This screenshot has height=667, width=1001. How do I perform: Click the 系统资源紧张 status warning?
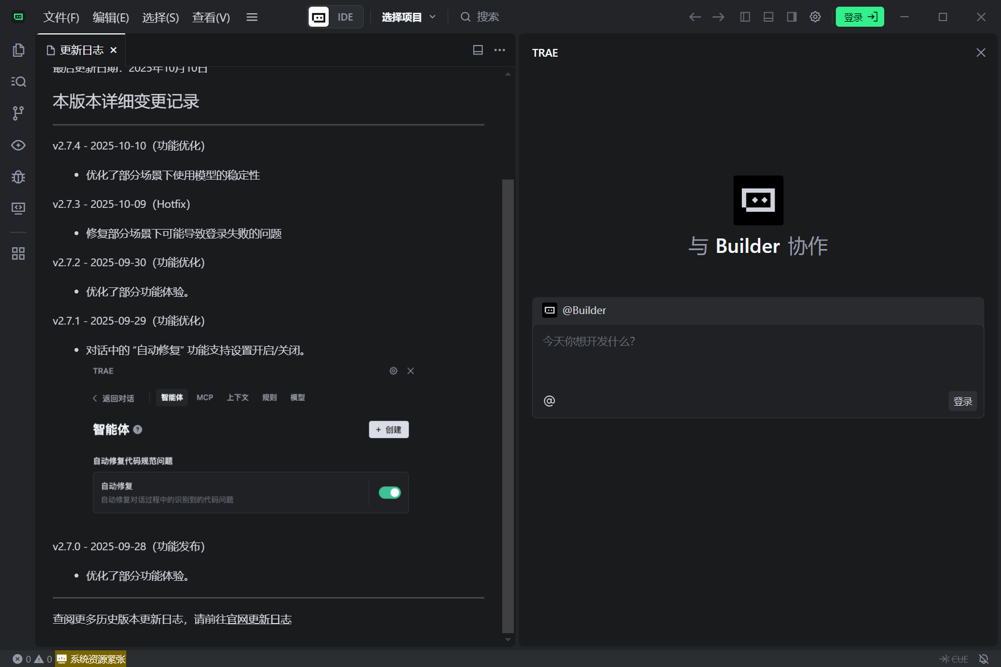(91, 659)
